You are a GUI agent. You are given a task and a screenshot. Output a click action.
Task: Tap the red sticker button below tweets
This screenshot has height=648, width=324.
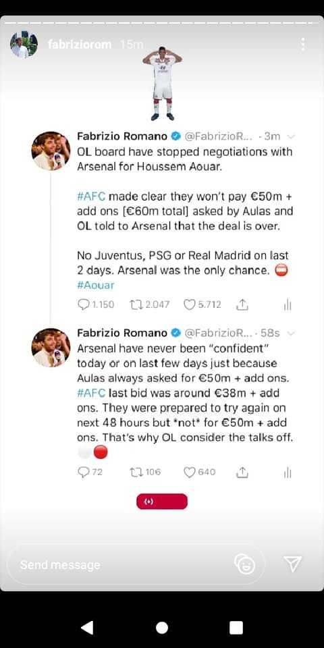pos(162,502)
